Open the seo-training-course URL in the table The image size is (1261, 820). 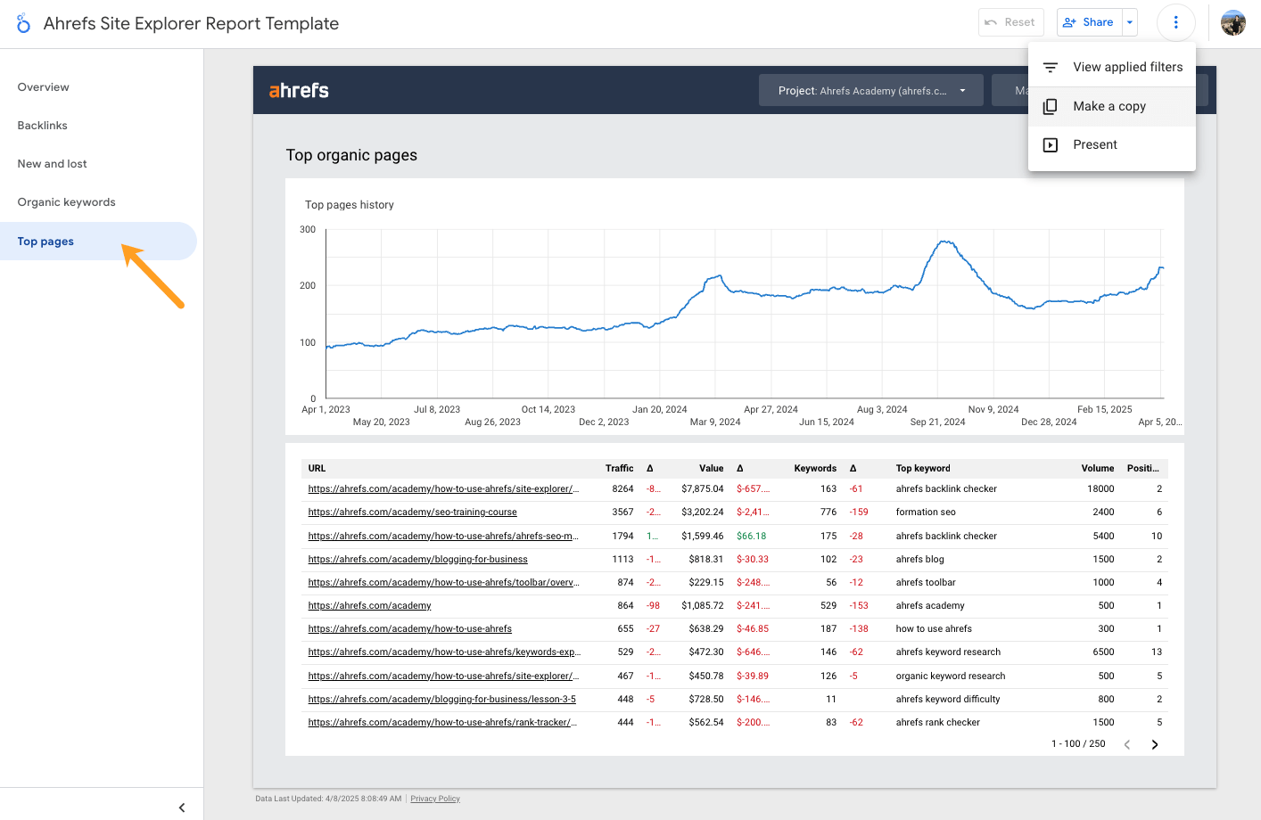(412, 512)
